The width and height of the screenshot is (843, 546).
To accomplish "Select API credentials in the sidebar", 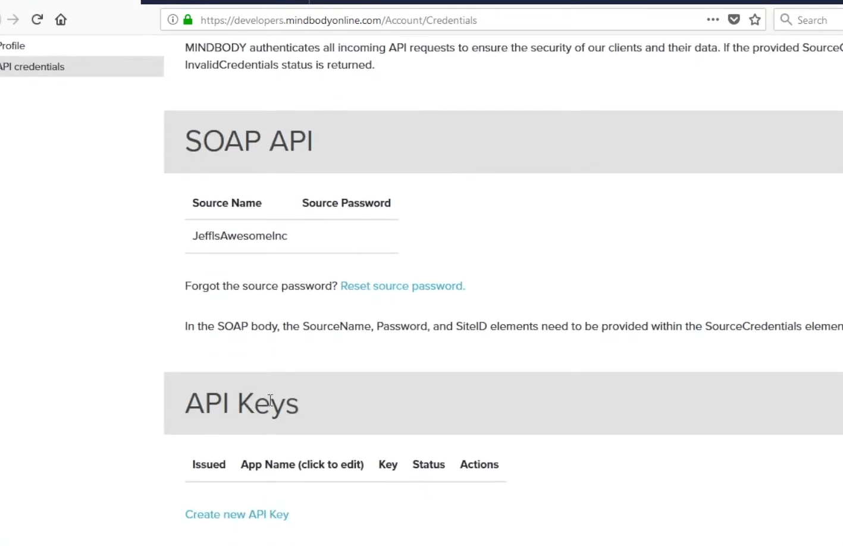I will (82, 67).
